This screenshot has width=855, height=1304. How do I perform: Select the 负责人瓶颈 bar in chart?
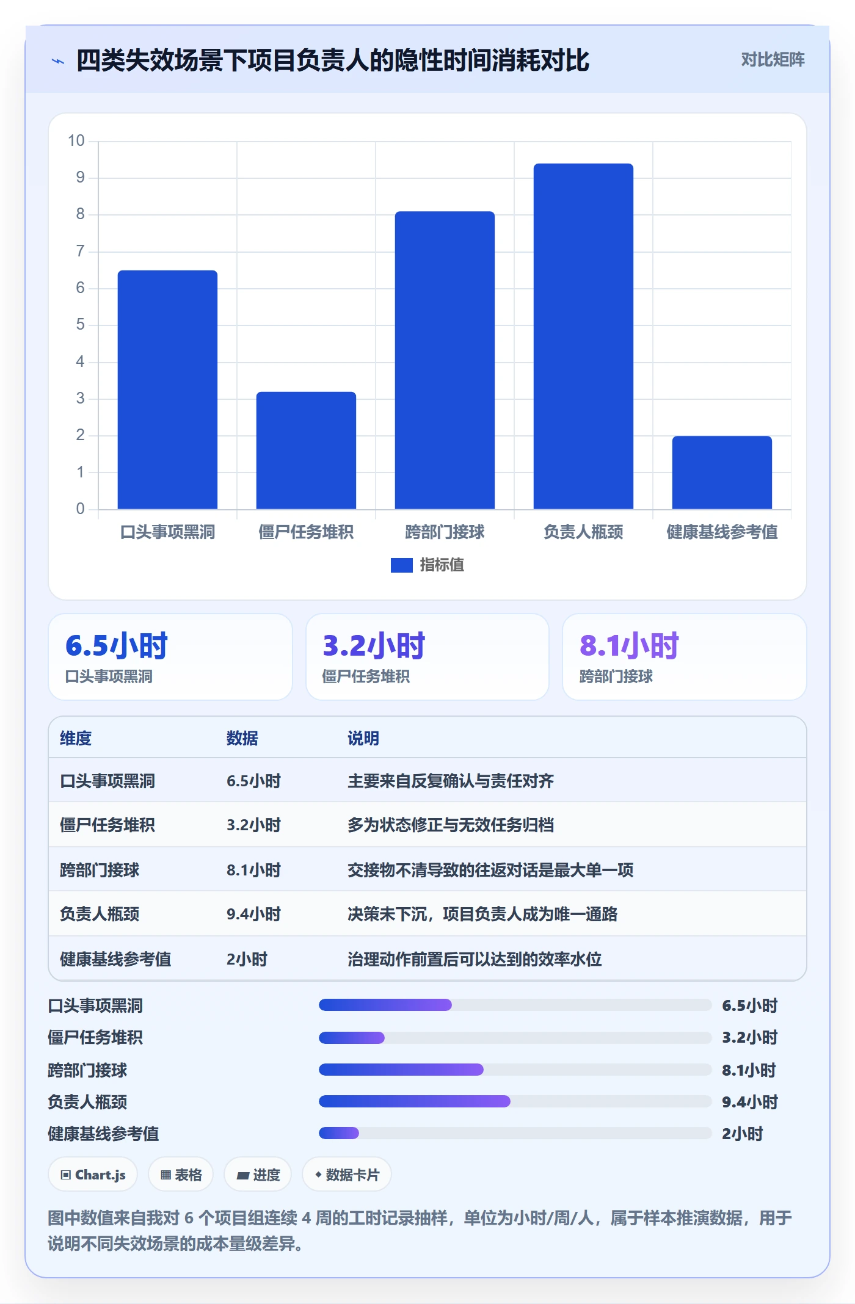pos(583,336)
